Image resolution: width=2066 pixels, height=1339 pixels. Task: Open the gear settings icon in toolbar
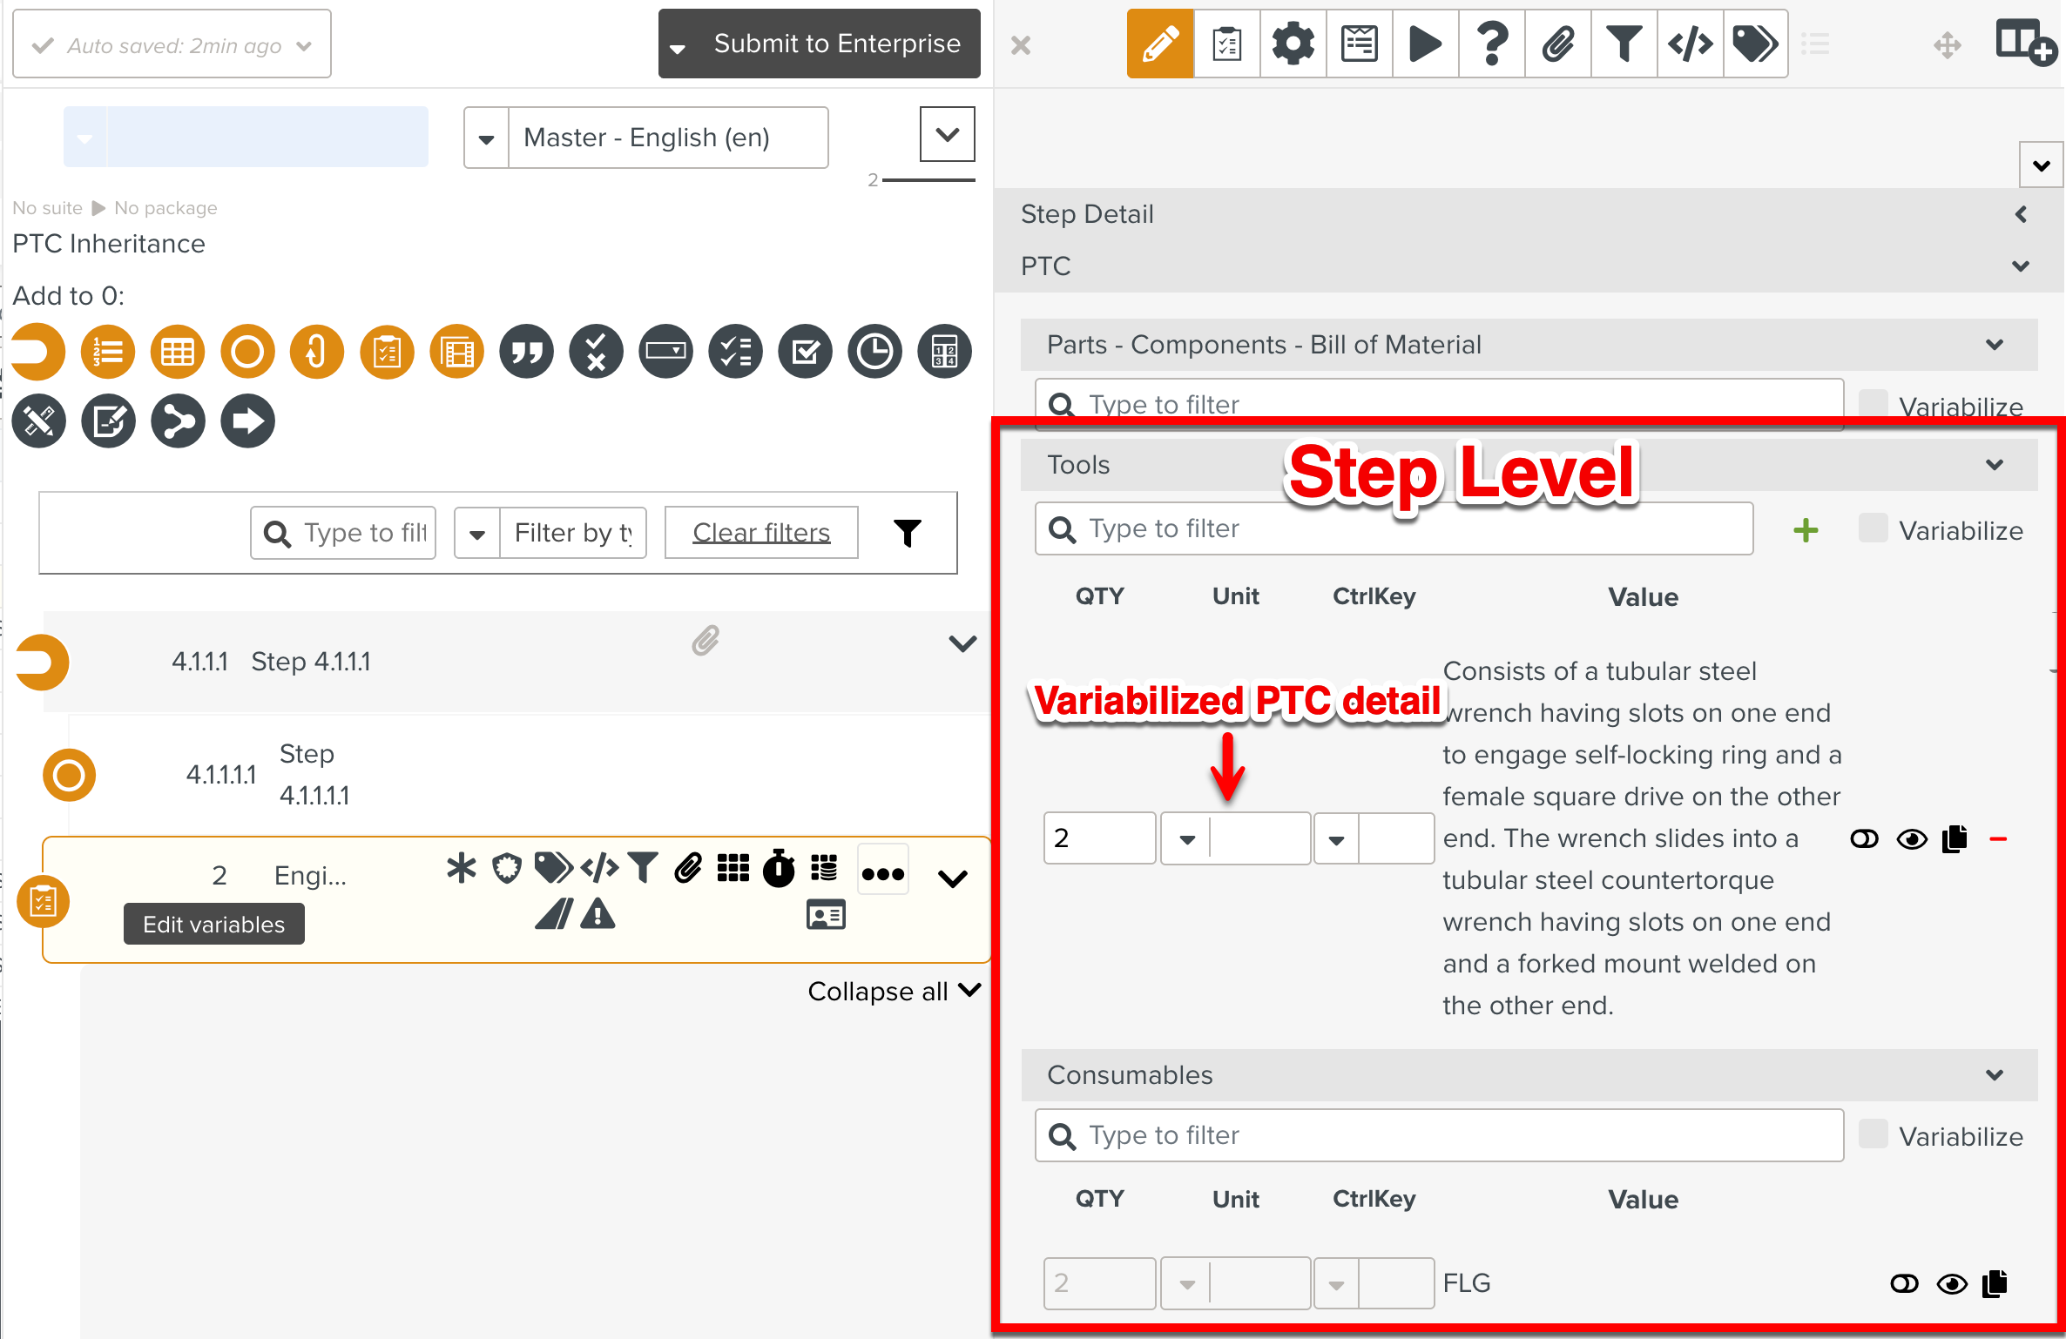click(x=1293, y=44)
